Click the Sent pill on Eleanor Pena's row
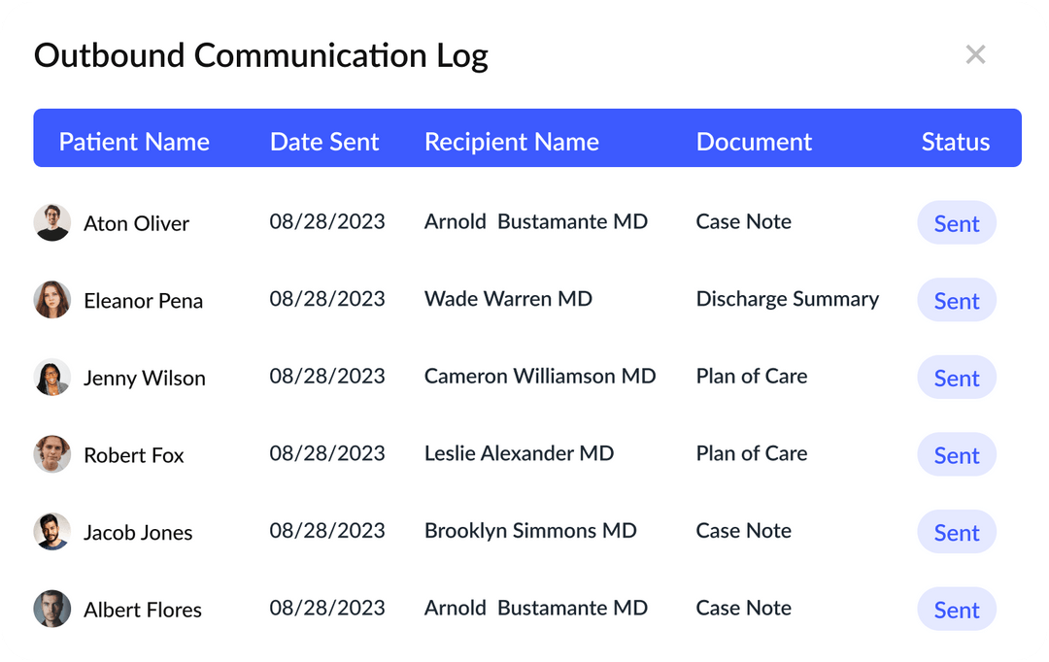Viewport: 1049px width, 662px height. click(x=956, y=300)
